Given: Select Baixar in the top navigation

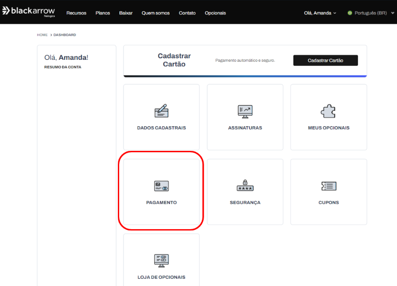Looking at the screenshot, I should (126, 13).
